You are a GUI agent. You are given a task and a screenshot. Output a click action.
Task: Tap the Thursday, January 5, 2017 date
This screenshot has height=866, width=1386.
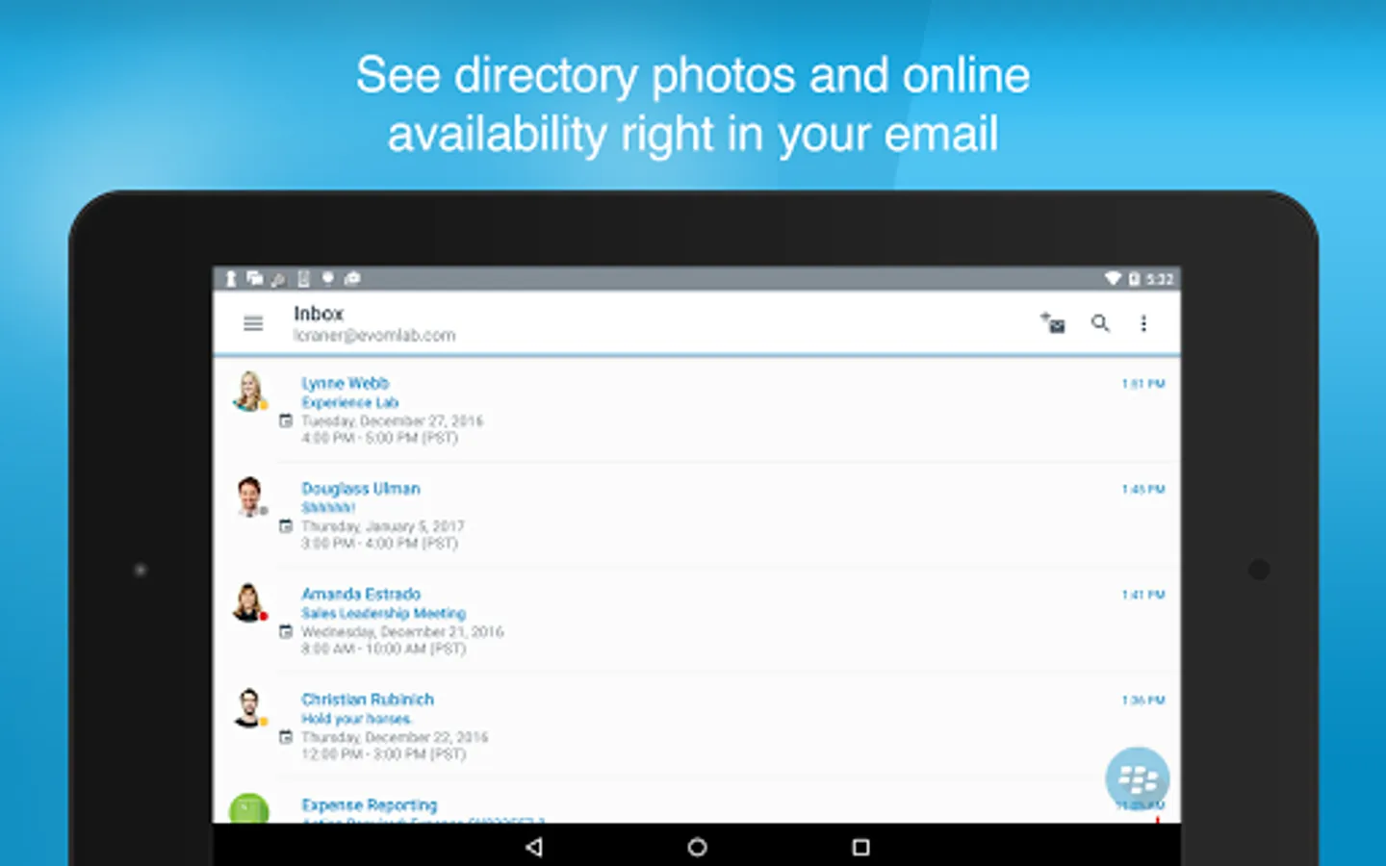click(382, 526)
